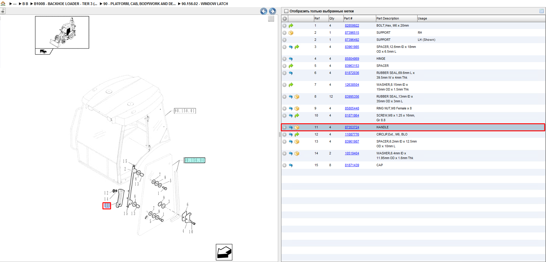The height and width of the screenshot is (262, 546).
Task: Open 90 - PLATFORM, CAB, BODYWORK breadcrumb
Action: [x=139, y=4]
